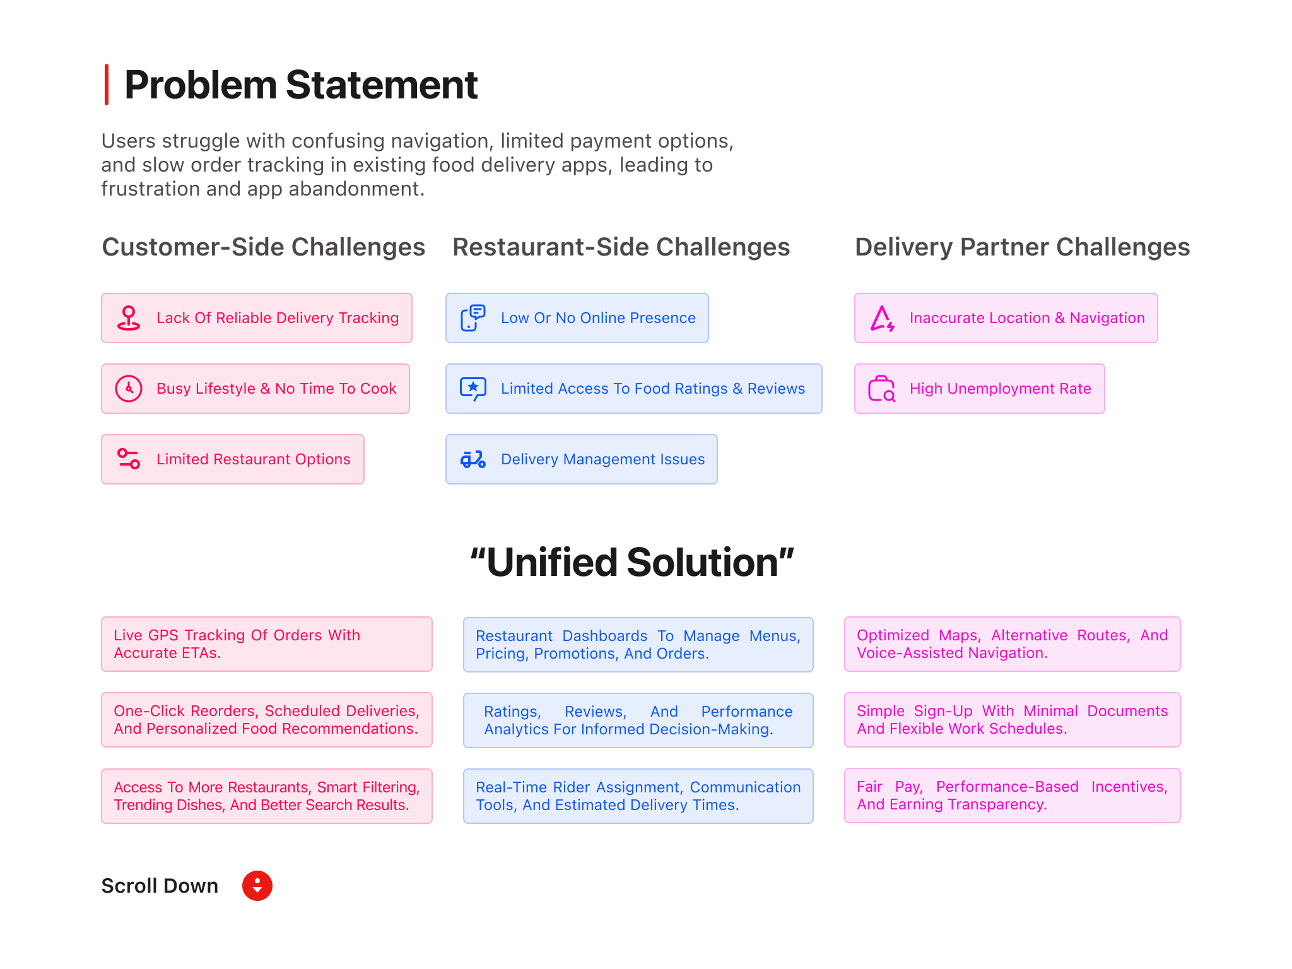Click the star review icon beside Food Ratings
1292x969 pixels.
coord(473,389)
